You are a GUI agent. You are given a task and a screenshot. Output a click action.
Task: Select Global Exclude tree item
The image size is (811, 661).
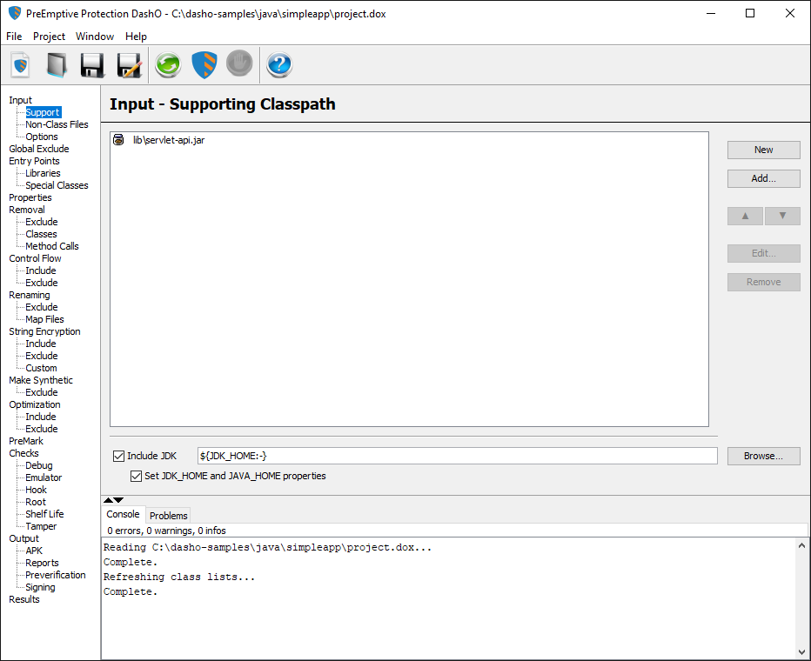[x=39, y=149]
